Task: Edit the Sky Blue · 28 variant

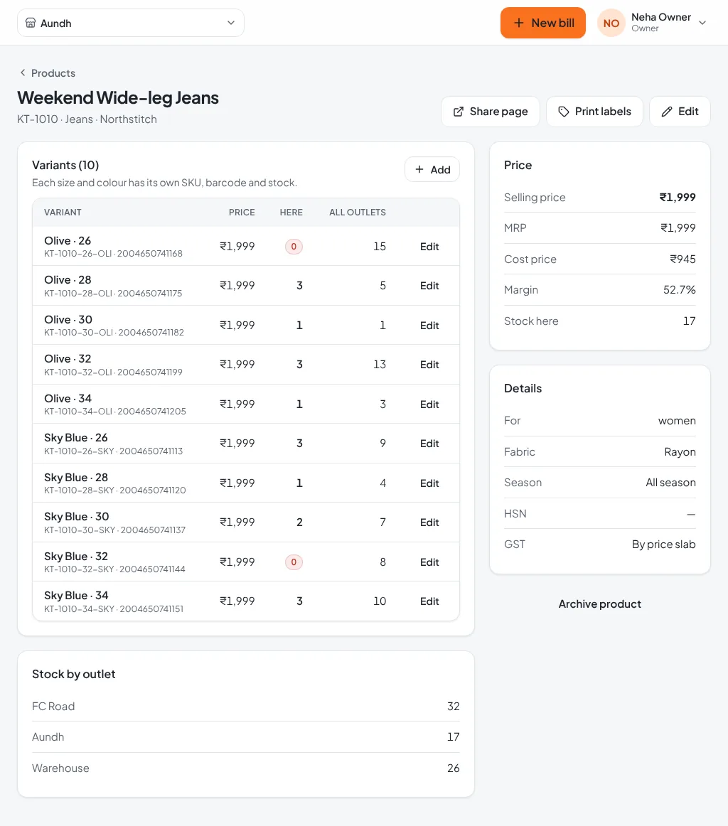Action: tap(429, 483)
